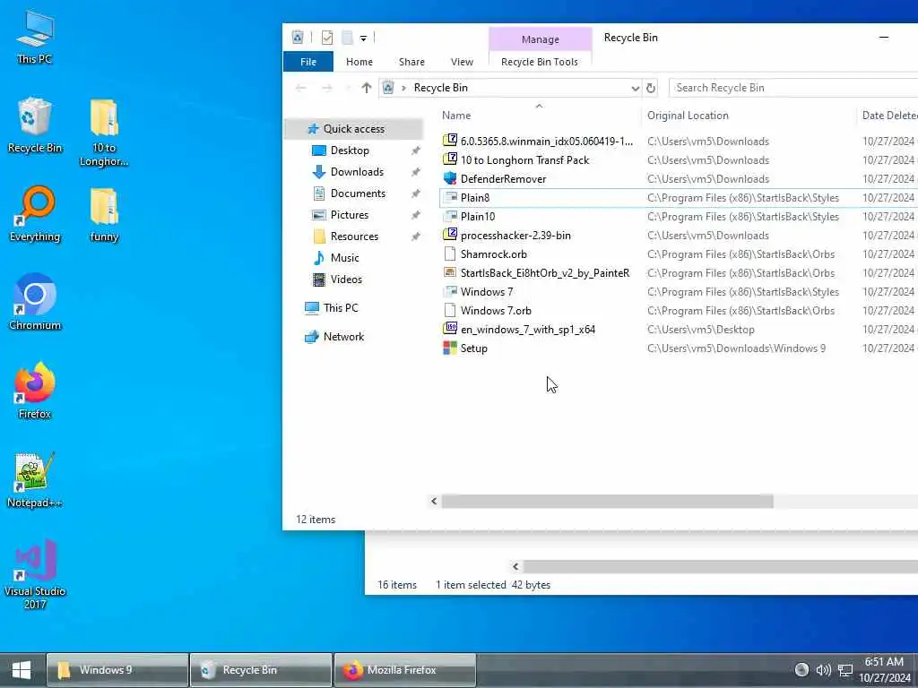Open Resources folder in navigation pane
Image resolution: width=918 pixels, height=688 pixels.
(354, 236)
